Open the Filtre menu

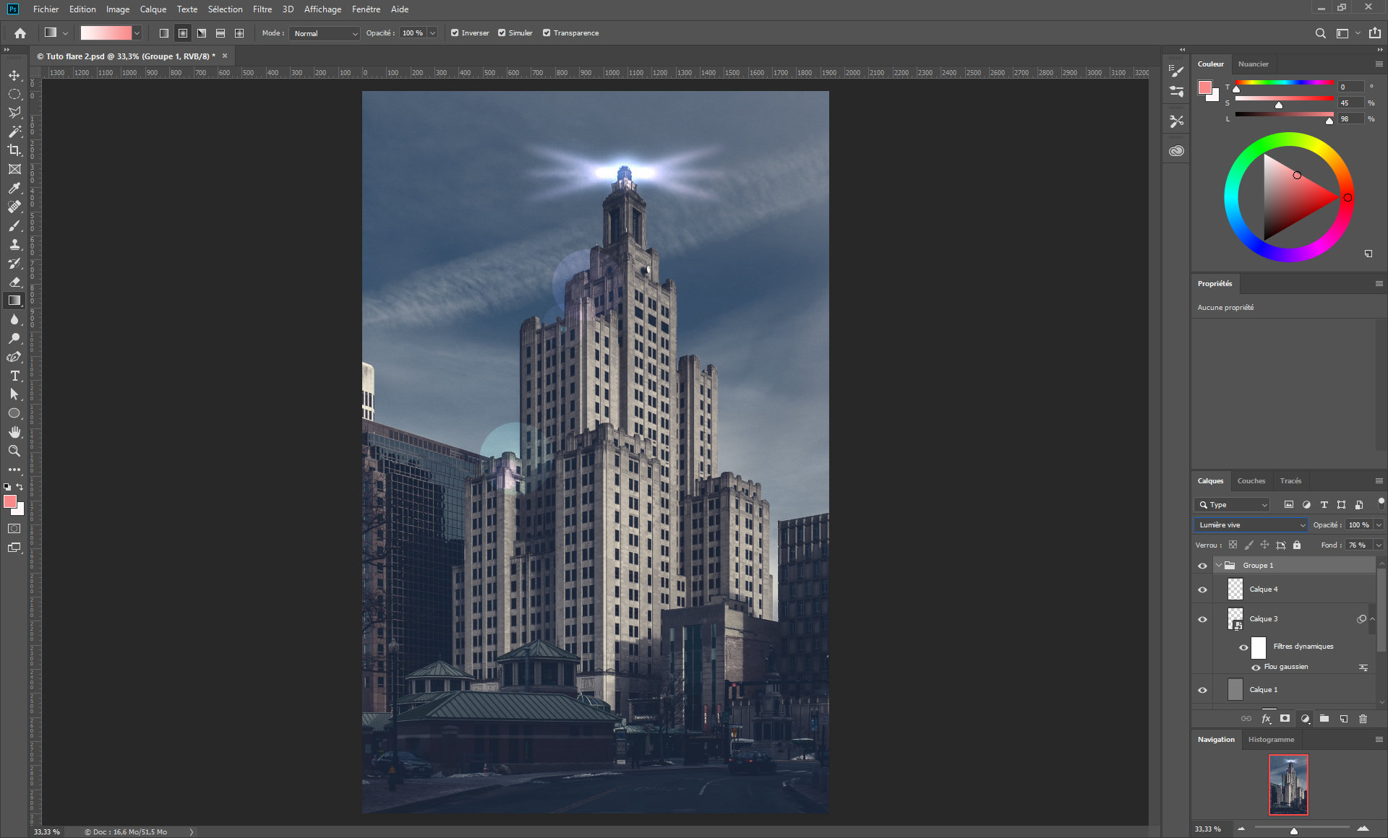pos(262,9)
